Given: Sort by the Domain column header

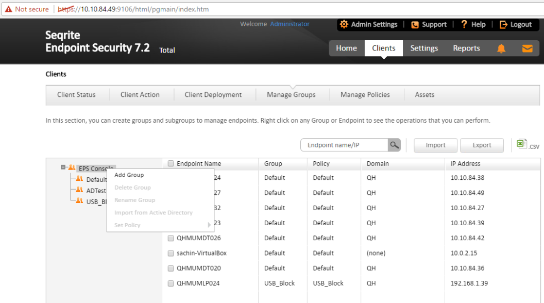Looking at the screenshot, I should click(378, 163).
